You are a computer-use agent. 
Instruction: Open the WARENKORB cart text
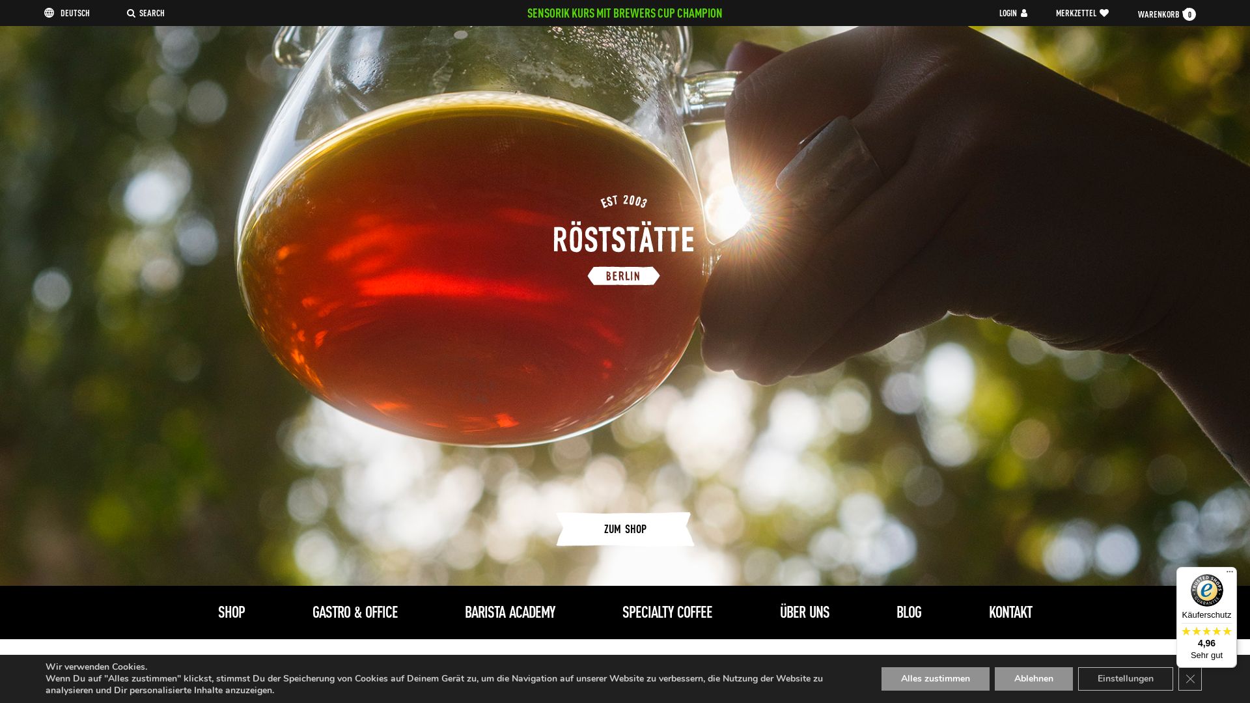pos(1158,14)
